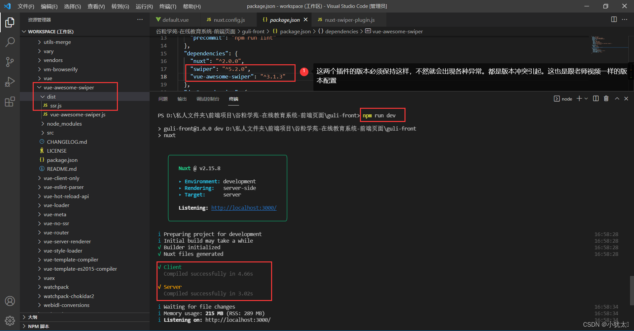Open the http://localhost:3000/ link in Nuxt box
The width and height of the screenshot is (634, 331).
[244, 208]
